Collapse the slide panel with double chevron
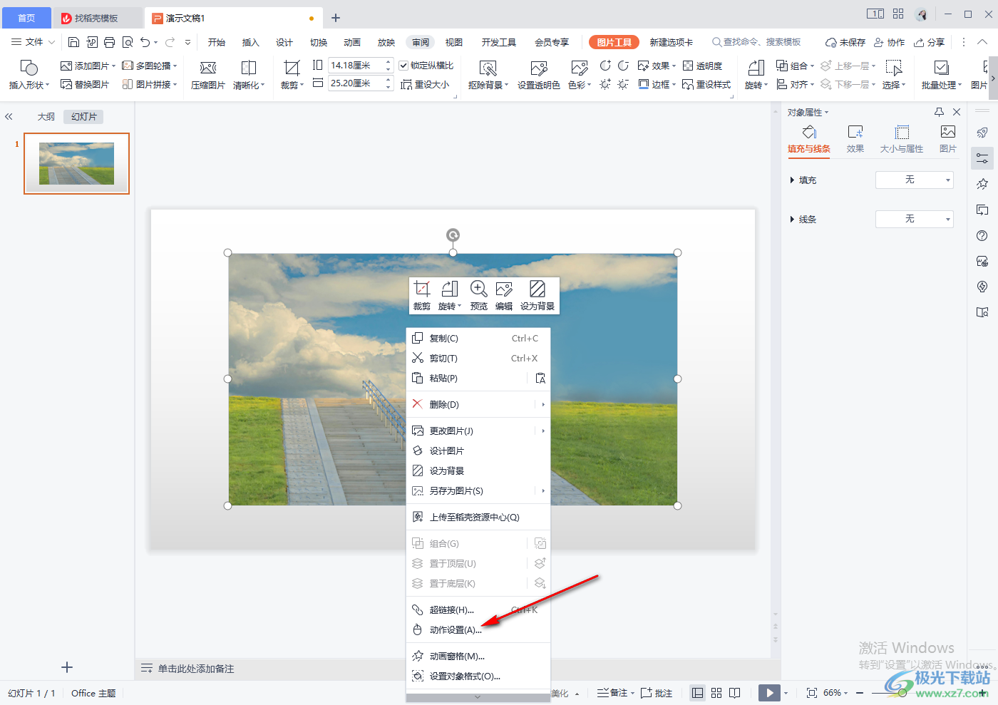The height and width of the screenshot is (705, 998). click(9, 116)
